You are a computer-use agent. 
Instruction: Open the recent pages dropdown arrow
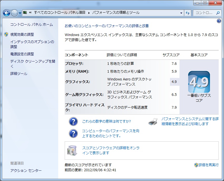[x=20, y=13]
